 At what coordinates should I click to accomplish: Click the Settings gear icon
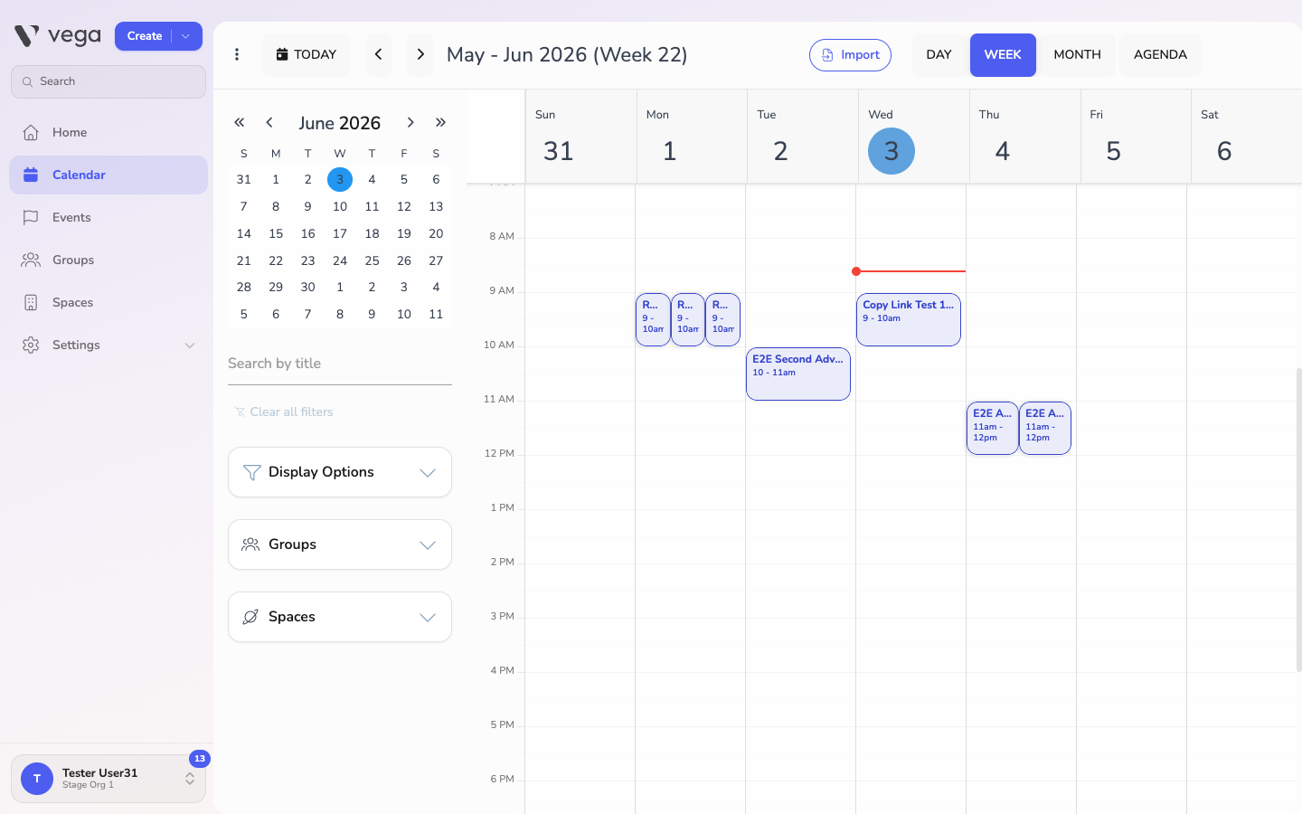(x=31, y=345)
